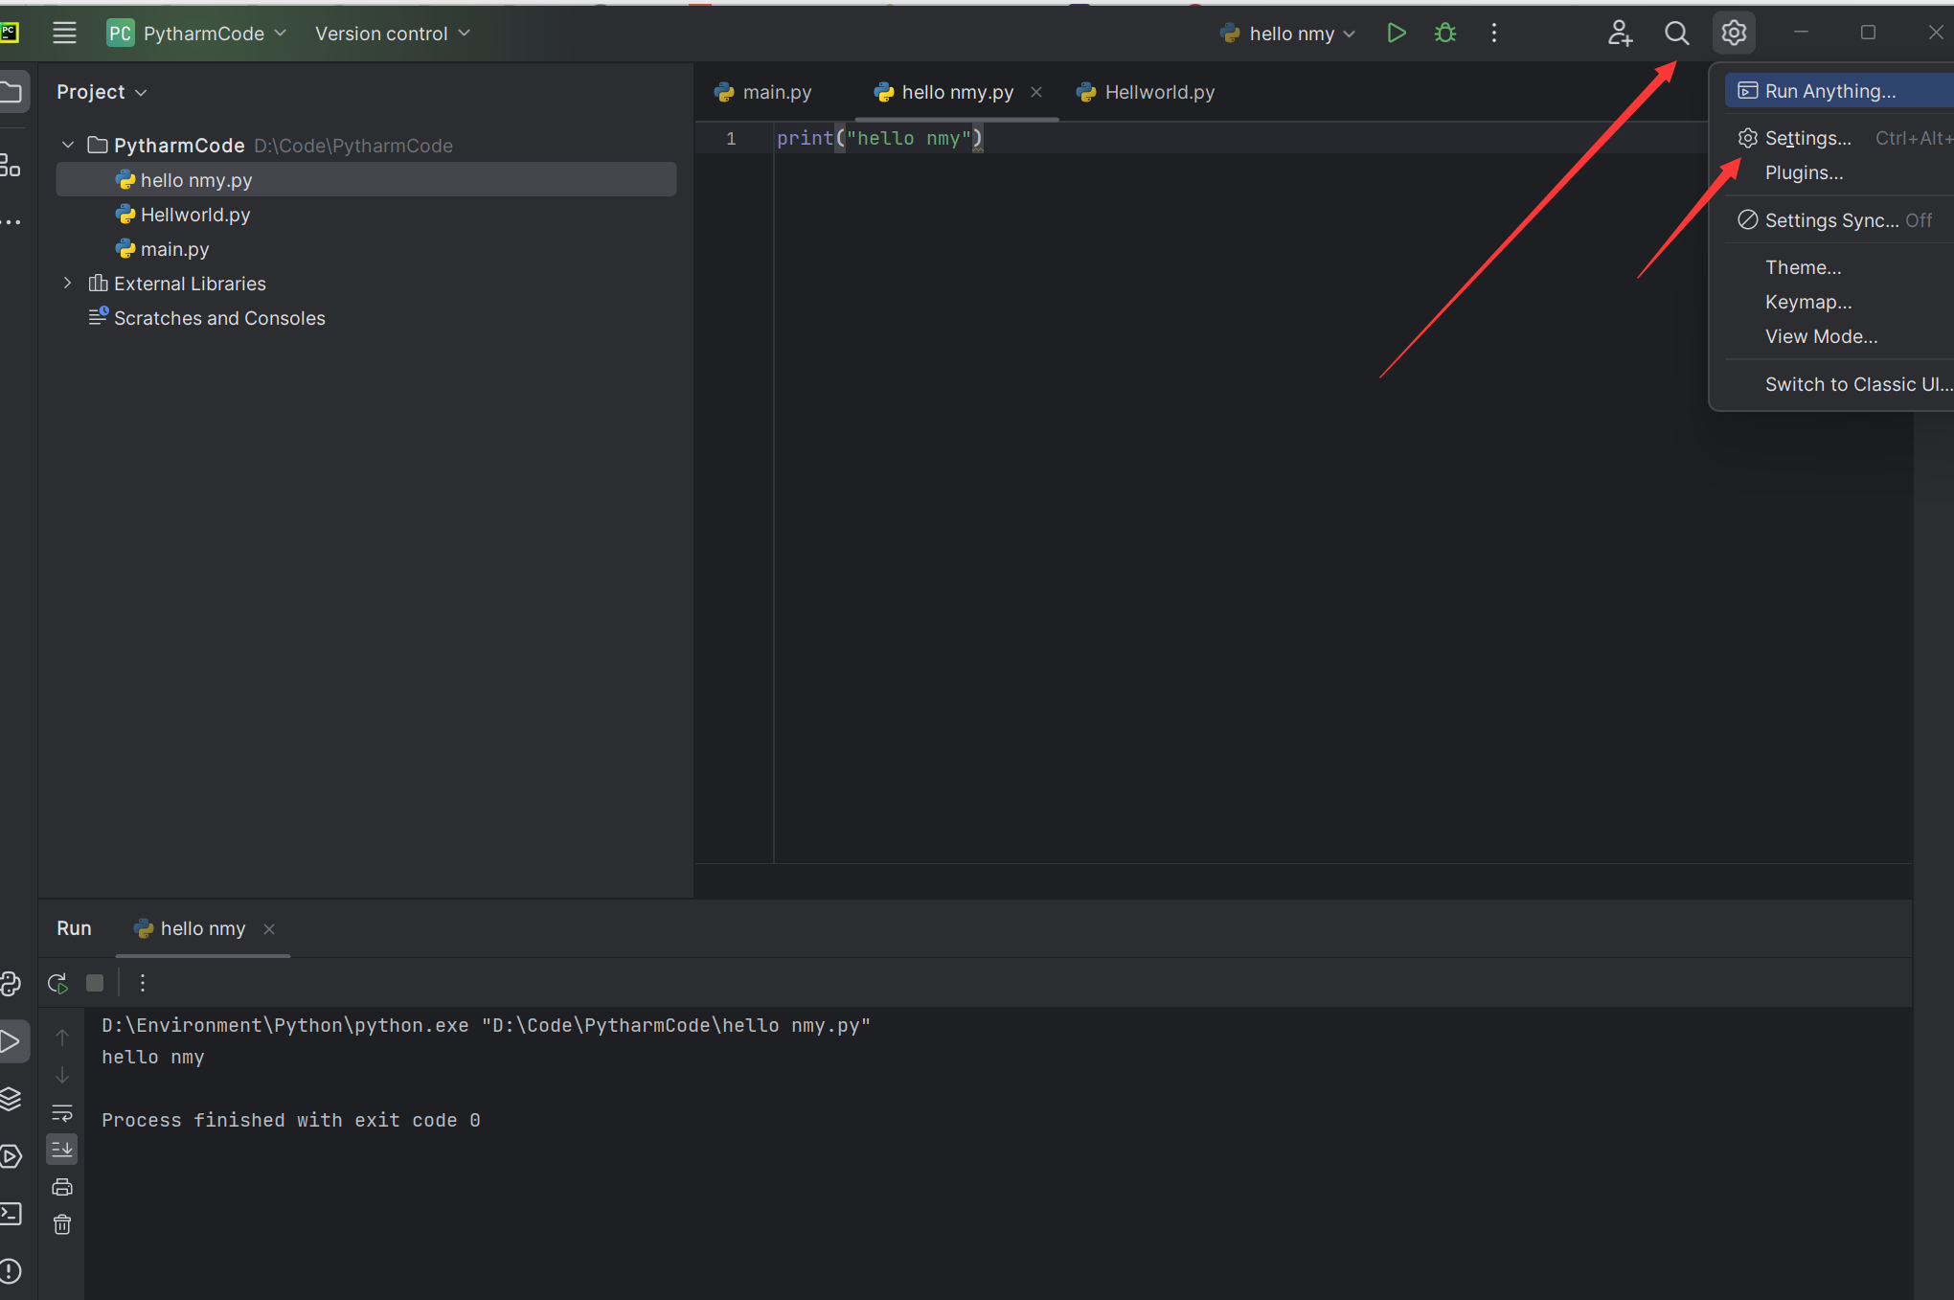1954x1300 pixels.
Task: Choose Run Anything from settings menu
Action: [x=1839, y=91]
